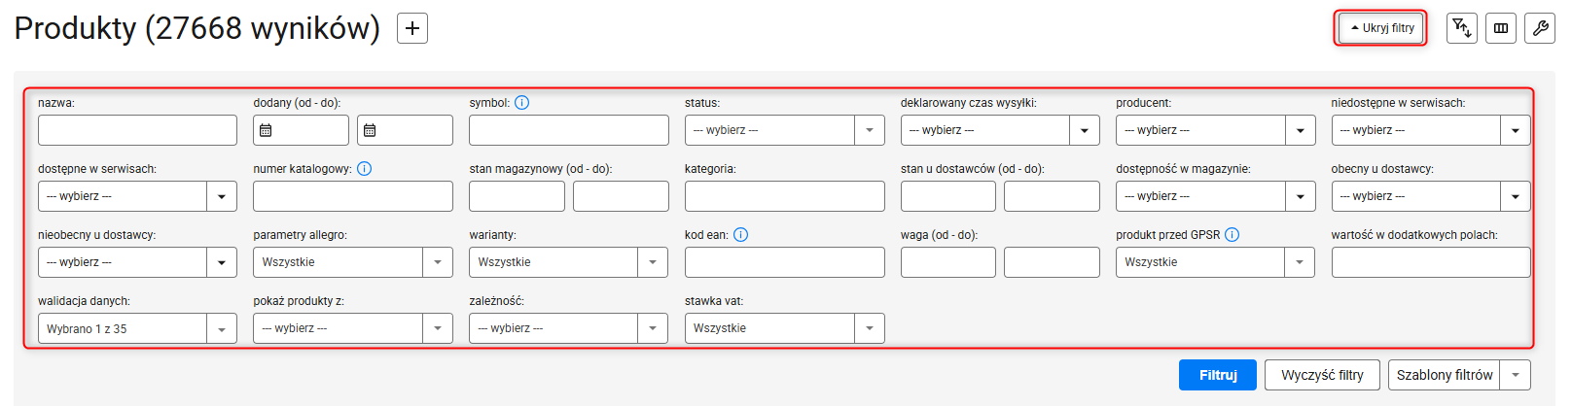1572x406 pixels.
Task: Click the nazwa text input field
Action: [137, 130]
